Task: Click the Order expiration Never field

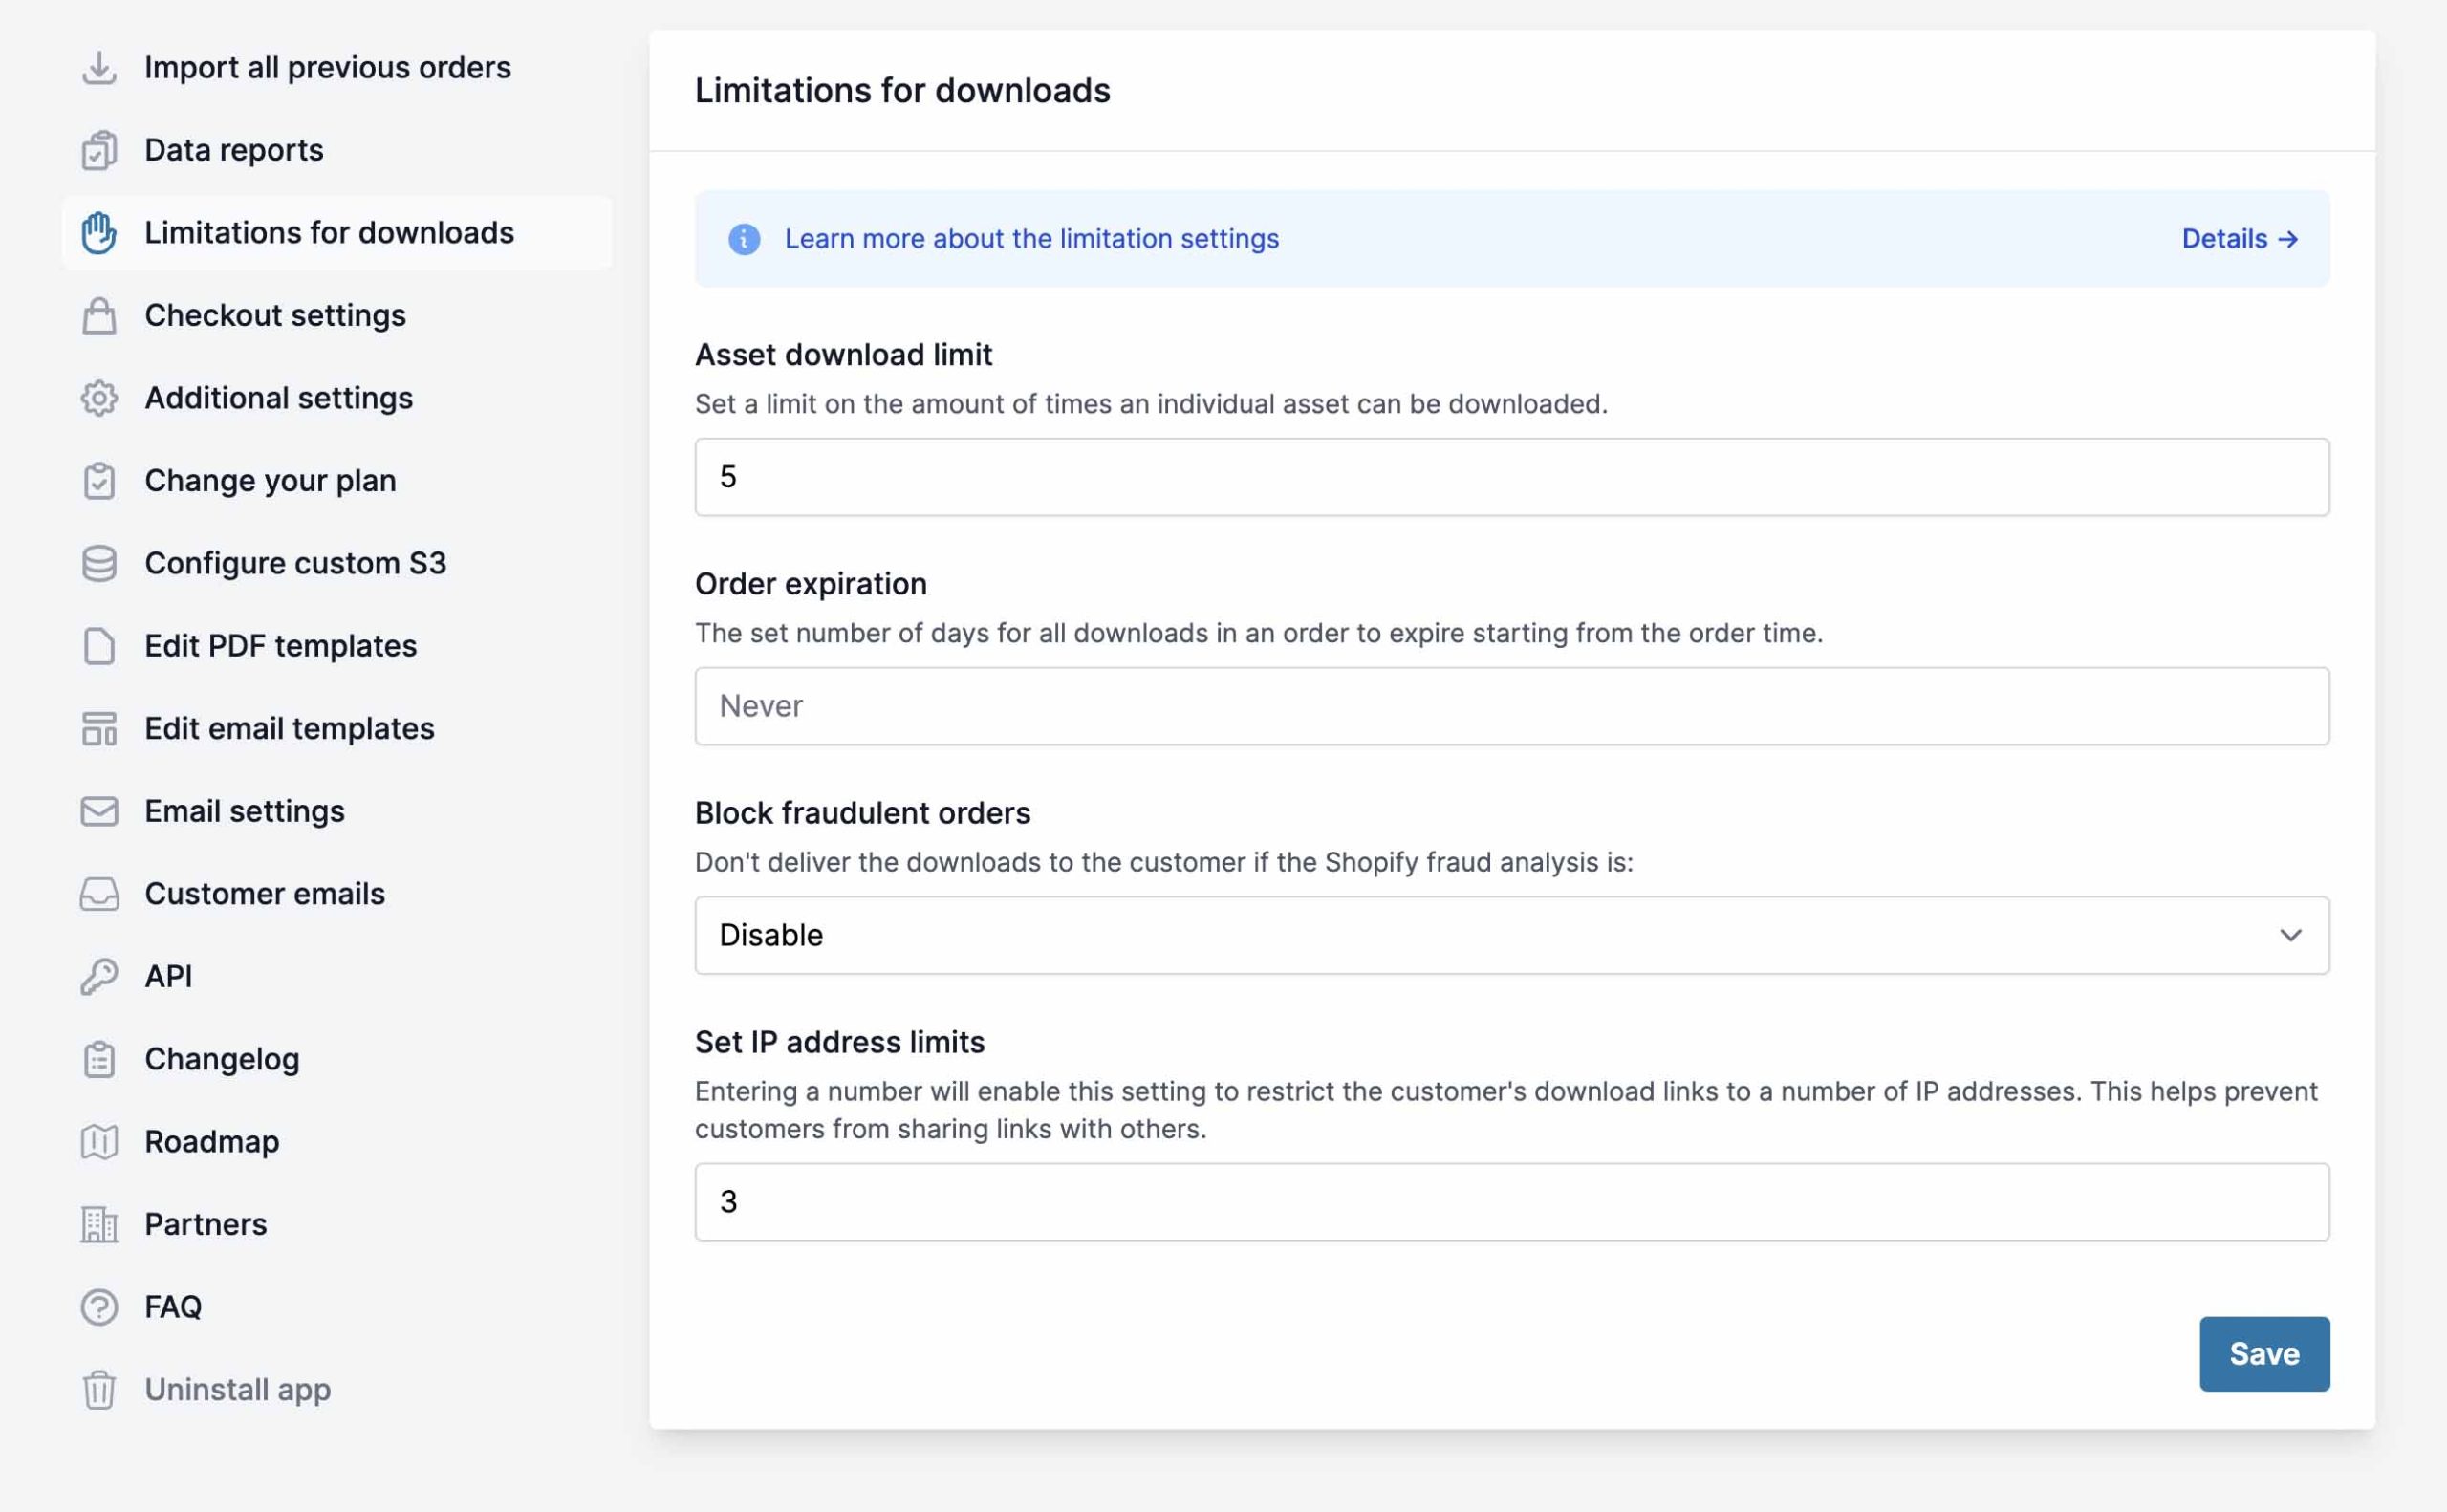Action: pyautogui.click(x=1511, y=706)
